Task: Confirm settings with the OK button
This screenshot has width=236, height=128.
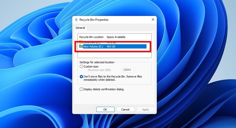Action: point(105,109)
